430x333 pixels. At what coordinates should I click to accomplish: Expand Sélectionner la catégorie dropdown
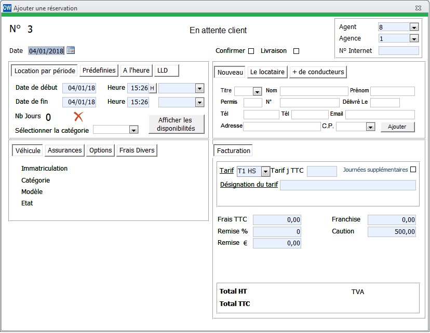[x=133, y=130]
